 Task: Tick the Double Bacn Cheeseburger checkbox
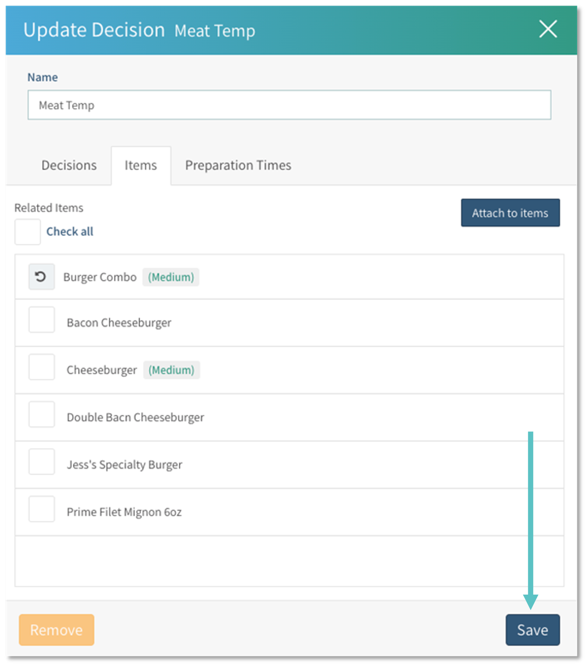[x=42, y=414]
